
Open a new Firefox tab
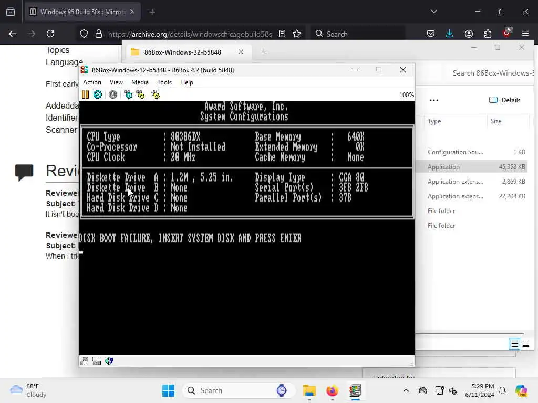click(x=152, y=12)
